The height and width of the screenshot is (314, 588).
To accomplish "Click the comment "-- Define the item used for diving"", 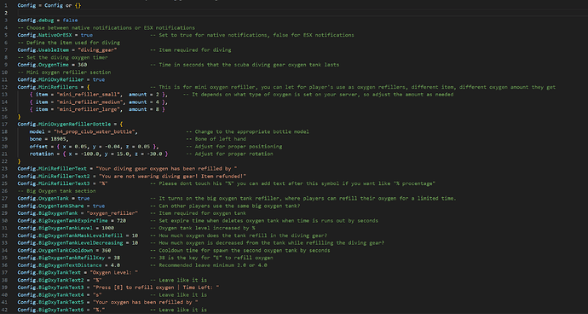I will [x=69, y=43].
